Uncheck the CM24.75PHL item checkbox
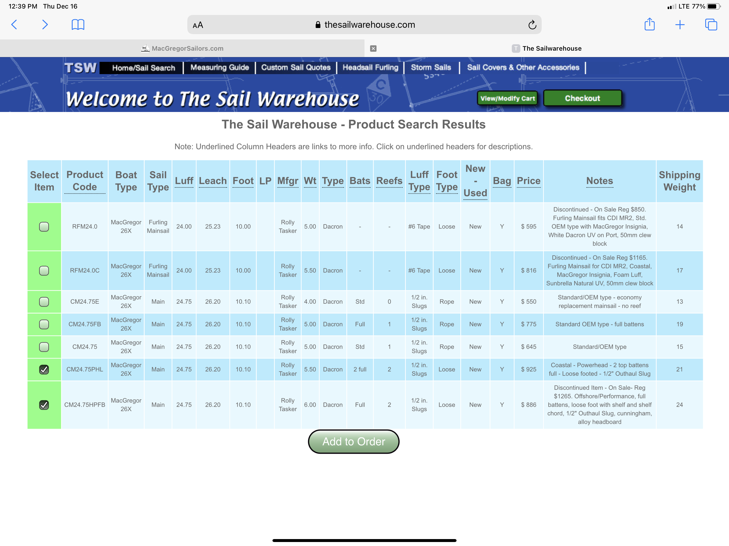 click(44, 370)
